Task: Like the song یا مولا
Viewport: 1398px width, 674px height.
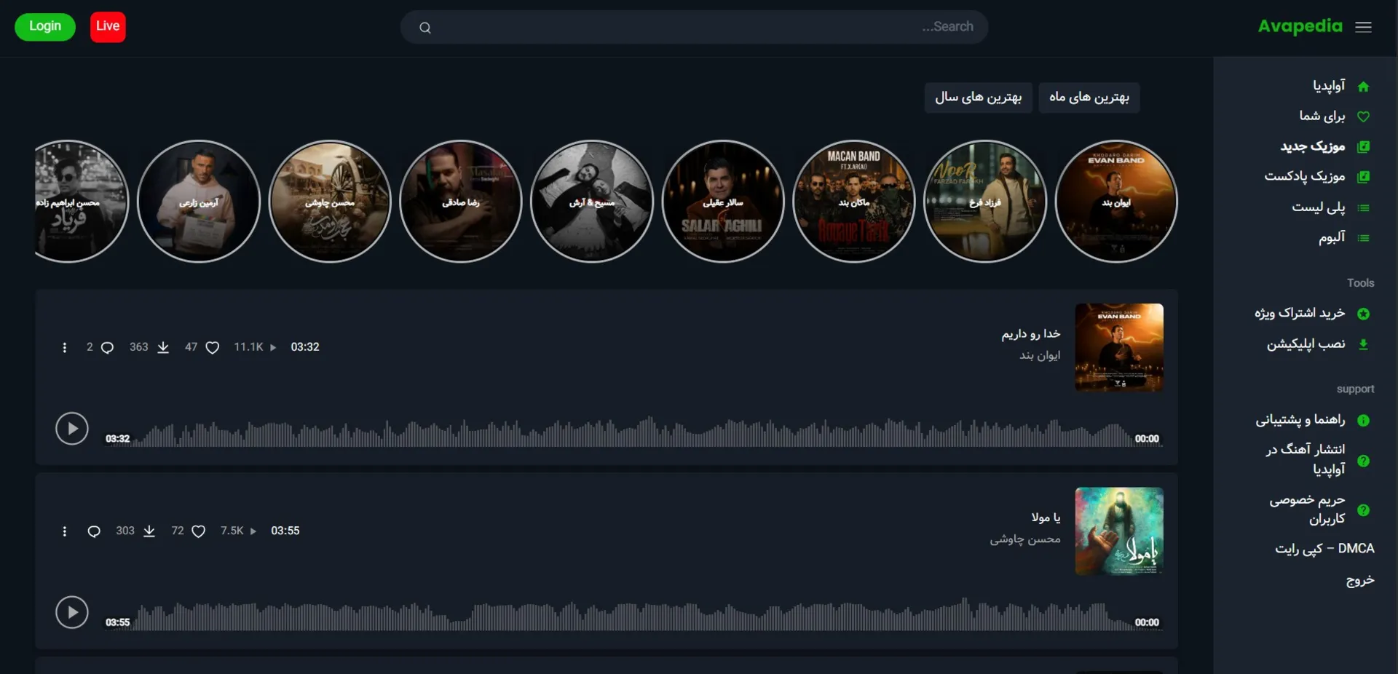Action: 198,531
